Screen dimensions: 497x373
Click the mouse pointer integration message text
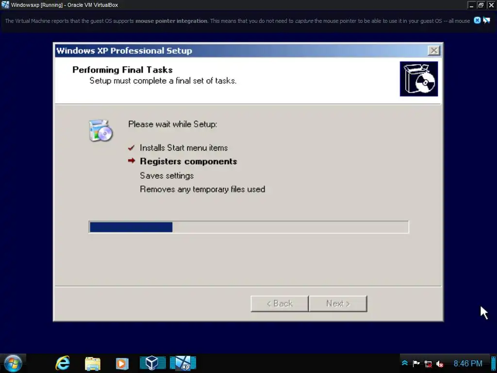237,21
